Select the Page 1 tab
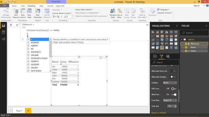209x117 pixels. 19,111
